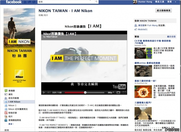
Task: Open the 相片 photos tab
Action: tap(10, 116)
